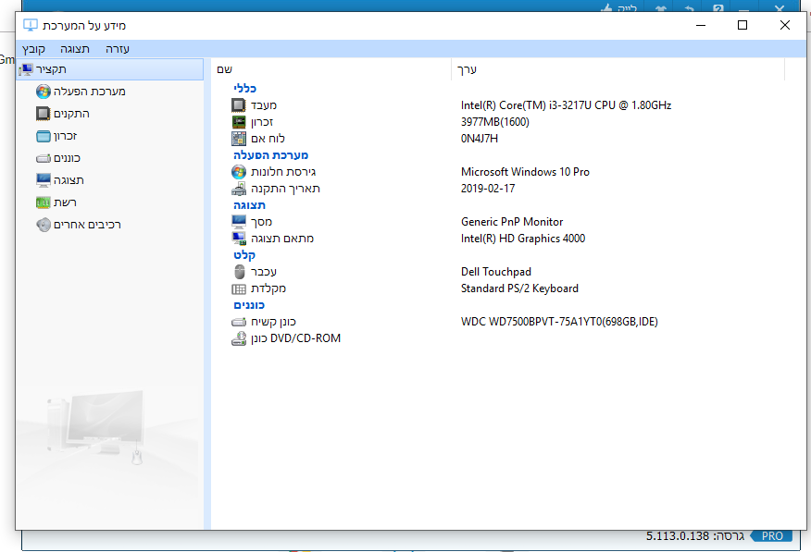811x552 pixels.
Task: Click the motherboard icon in לוח אם row
Action: (239, 139)
